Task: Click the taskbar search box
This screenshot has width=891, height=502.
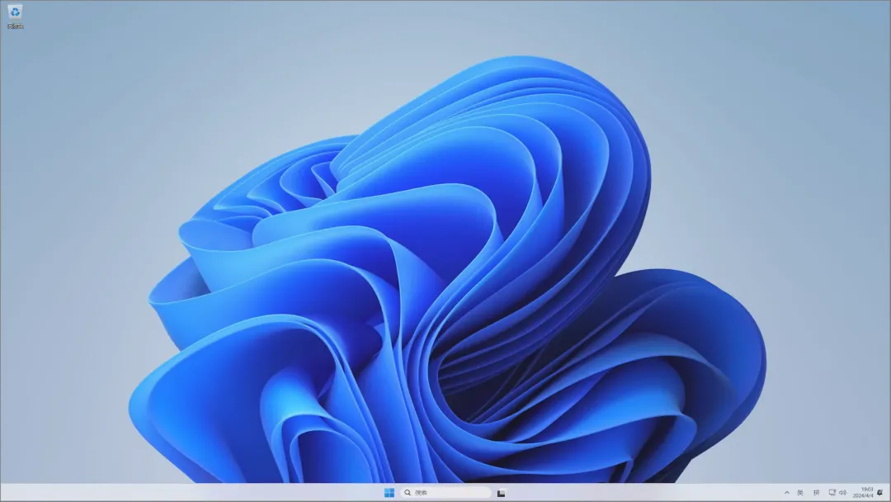Action: click(446, 493)
